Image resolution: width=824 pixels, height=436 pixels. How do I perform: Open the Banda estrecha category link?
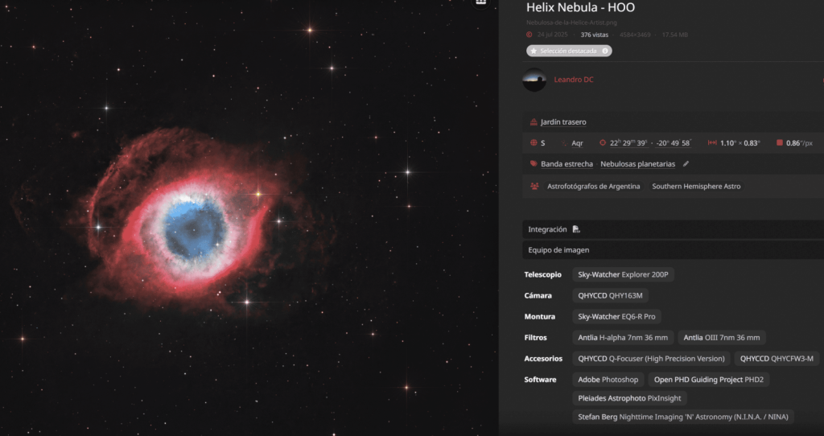[x=566, y=164]
